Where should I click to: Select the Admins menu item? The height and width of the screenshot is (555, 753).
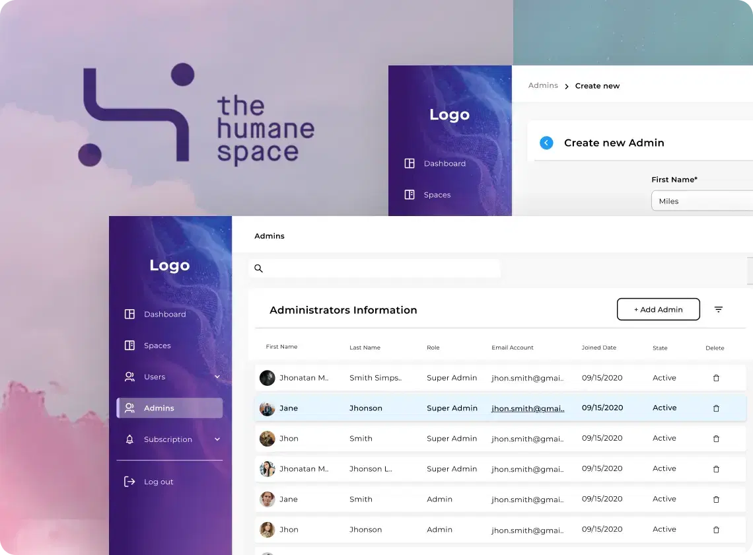170,408
